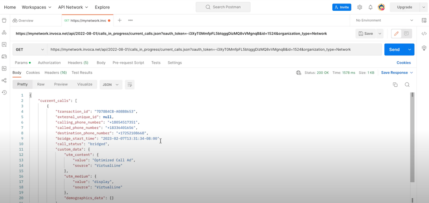Click the Search Postman box
The image size is (429, 203).
click(223, 7)
